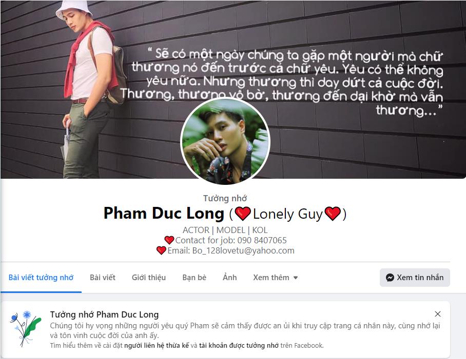Switch to Bài viết tưởng nhớ tab

click(41, 278)
